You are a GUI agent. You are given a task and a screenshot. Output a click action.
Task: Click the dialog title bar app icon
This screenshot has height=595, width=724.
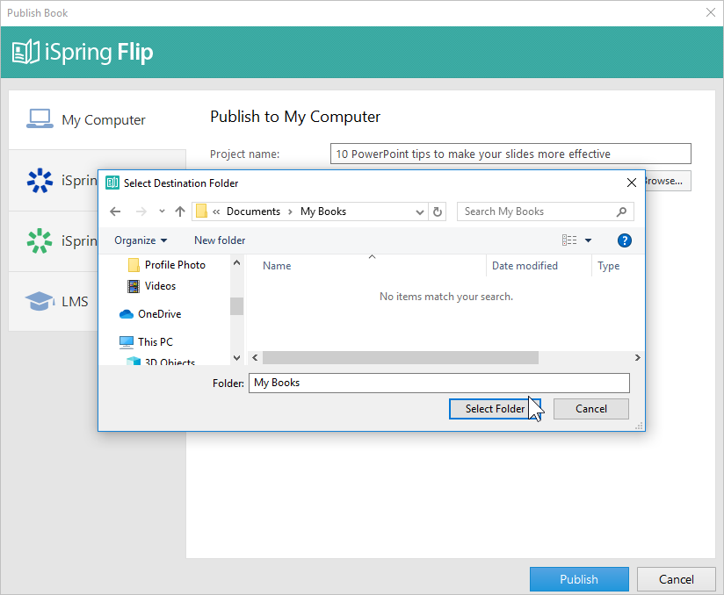pos(112,183)
